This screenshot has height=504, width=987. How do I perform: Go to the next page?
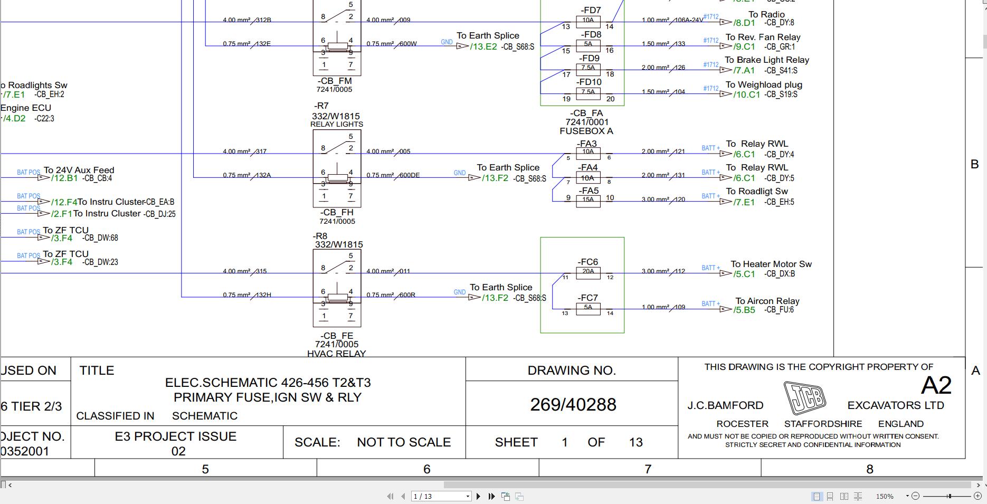478,496
